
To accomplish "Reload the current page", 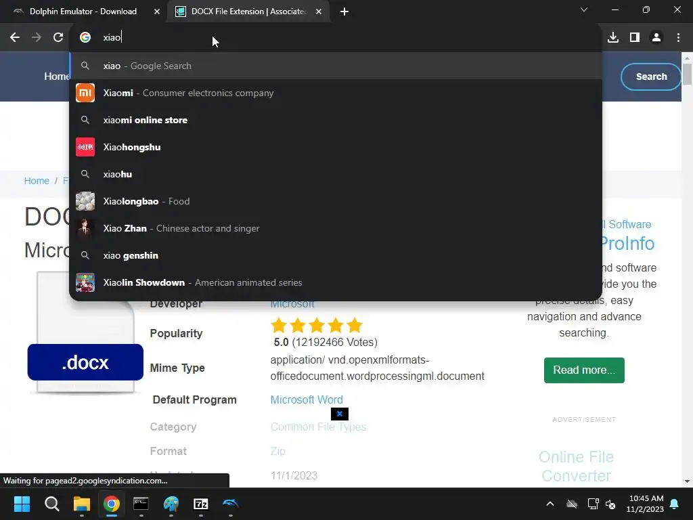I will (58, 38).
